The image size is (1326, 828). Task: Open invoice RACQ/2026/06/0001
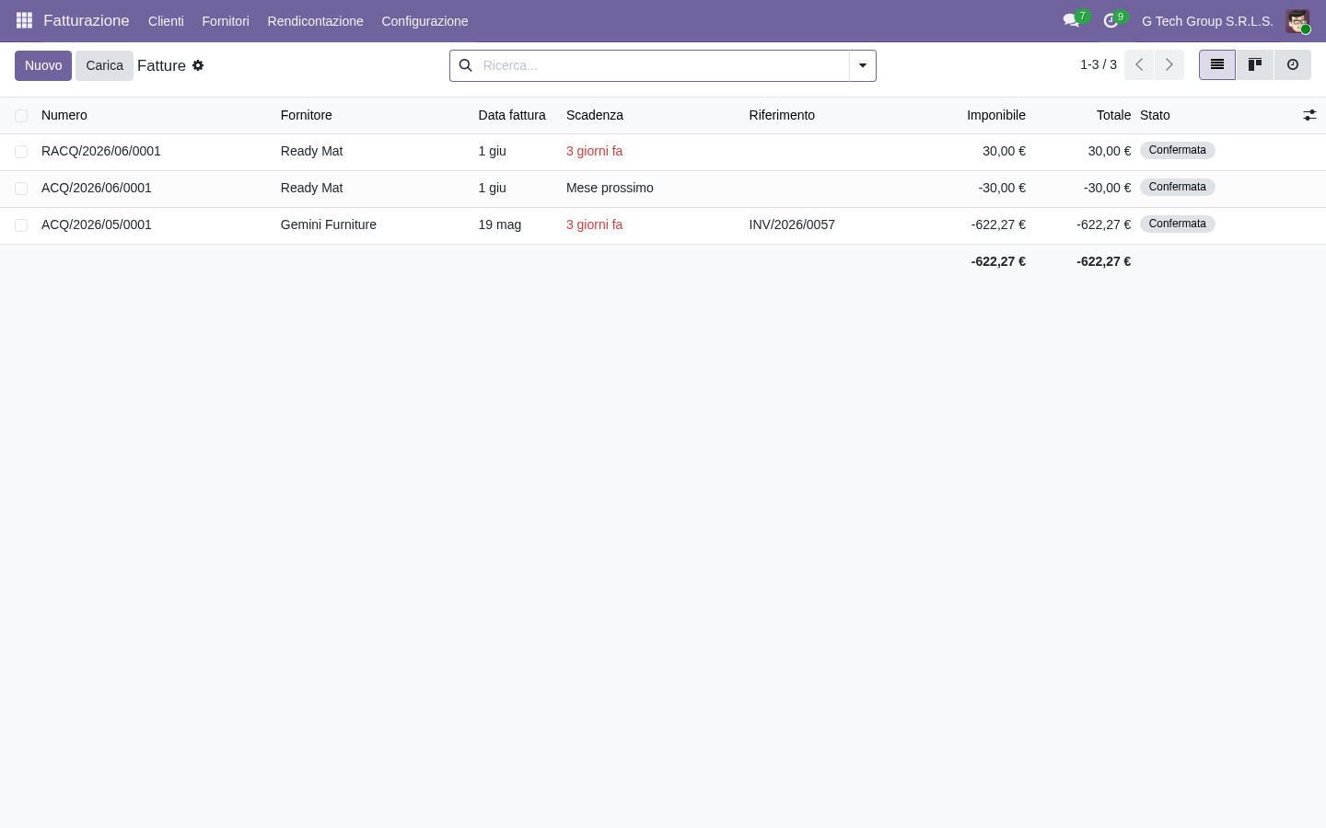click(x=101, y=151)
